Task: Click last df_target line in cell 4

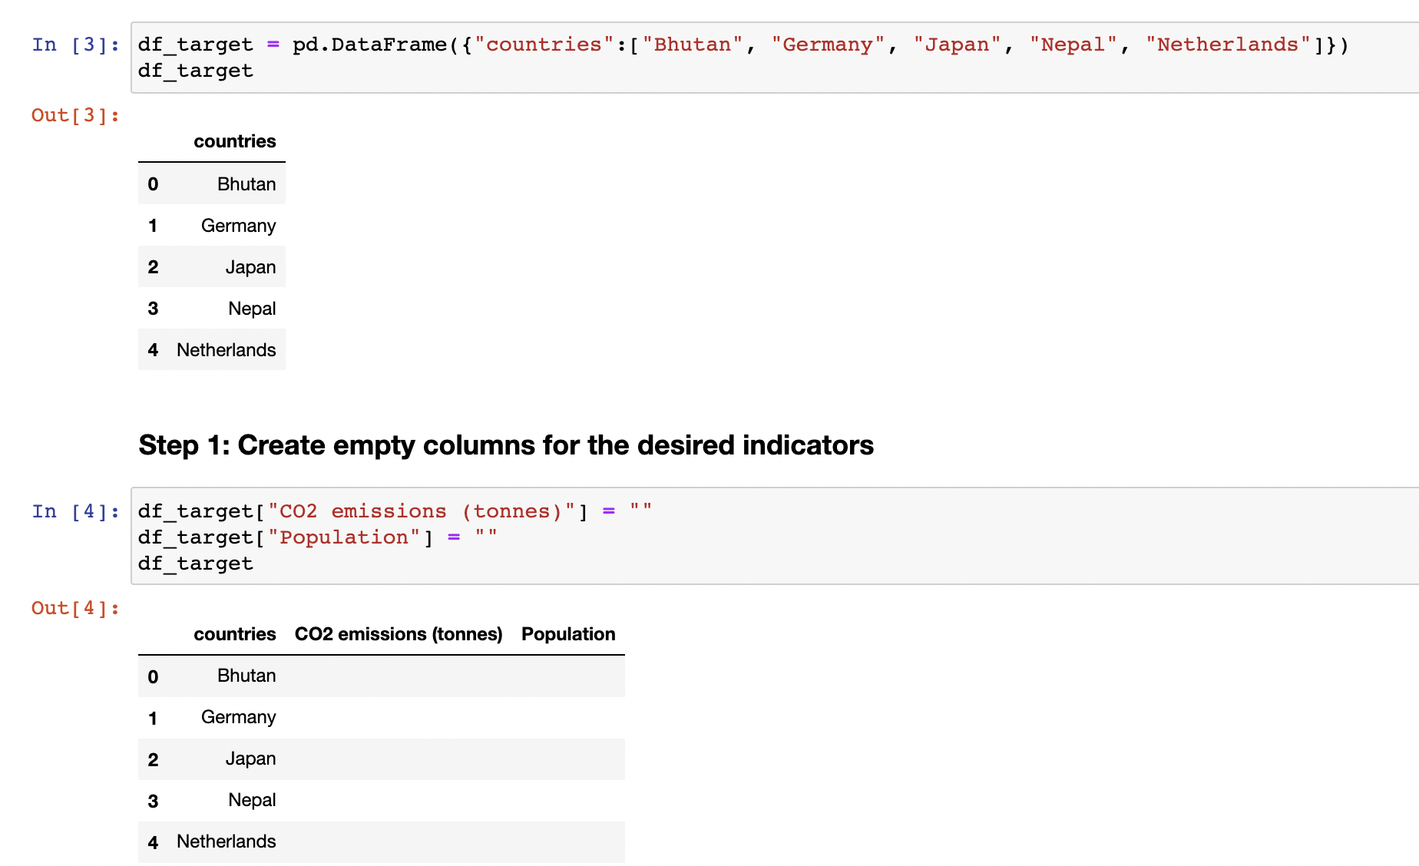Action: point(195,564)
